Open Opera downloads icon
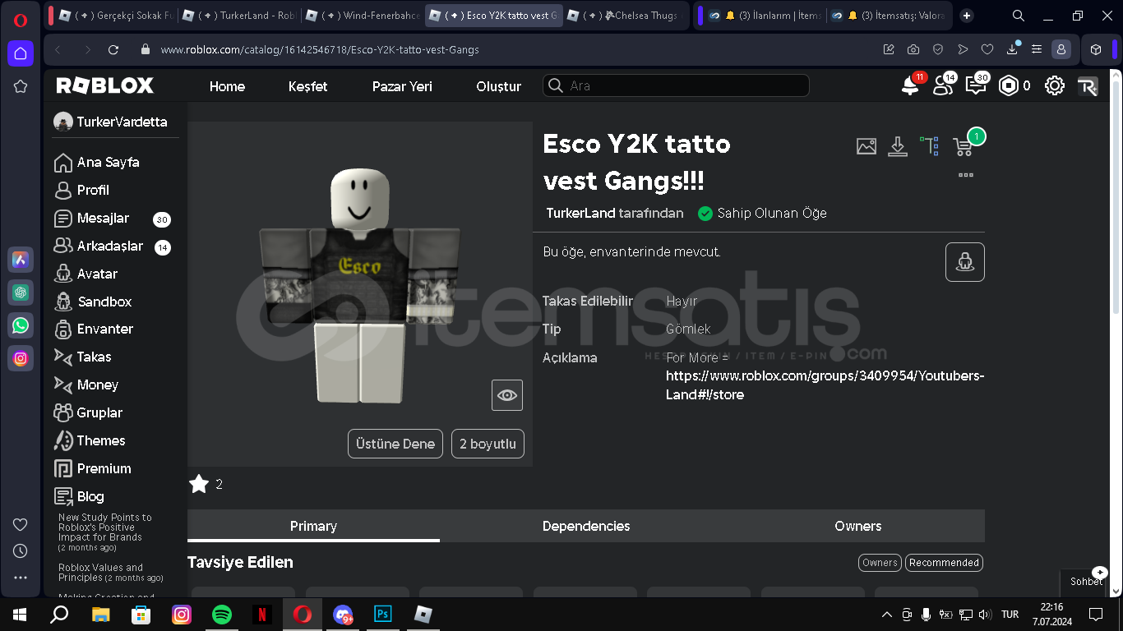 [x=1012, y=49]
